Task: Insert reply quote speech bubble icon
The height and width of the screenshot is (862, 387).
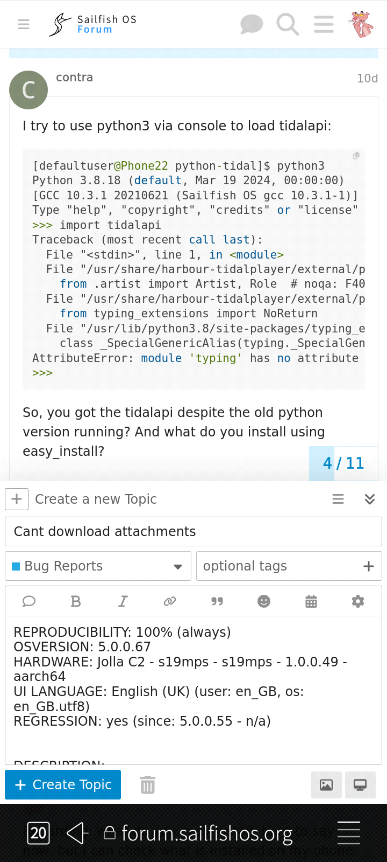Action: pos(29,601)
